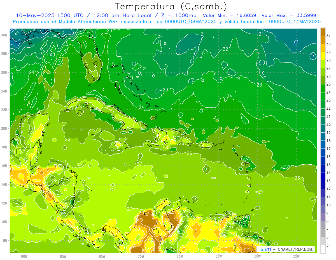Select legend swatch between 29 and 30
The image size is (336, 260).
pos(323,48)
